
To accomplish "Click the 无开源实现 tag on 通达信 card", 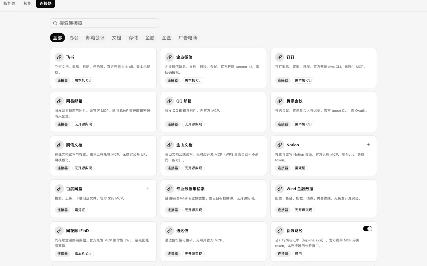I will tap(193, 254).
